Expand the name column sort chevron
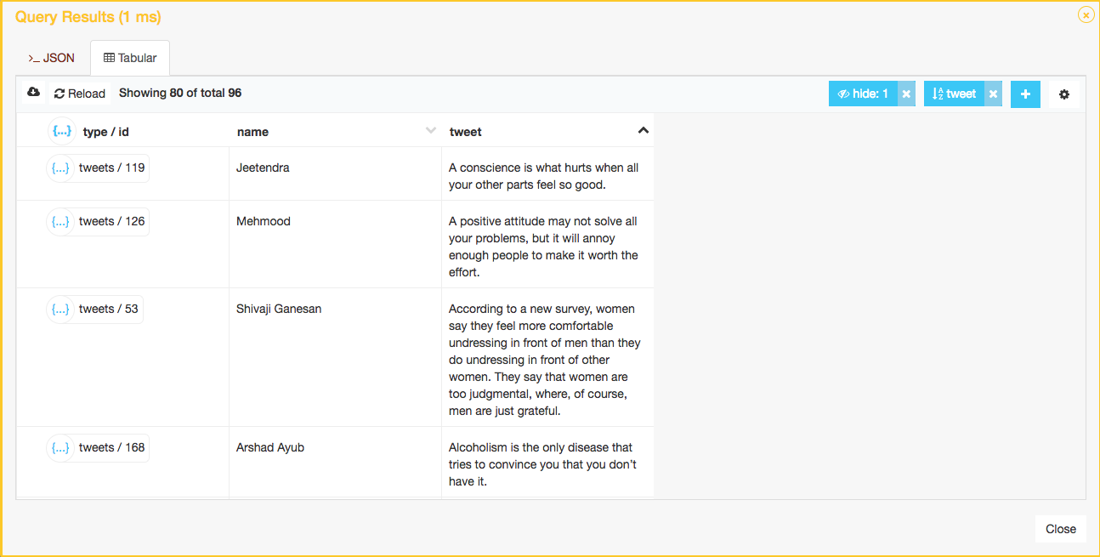The width and height of the screenshot is (1100, 557). click(x=431, y=131)
